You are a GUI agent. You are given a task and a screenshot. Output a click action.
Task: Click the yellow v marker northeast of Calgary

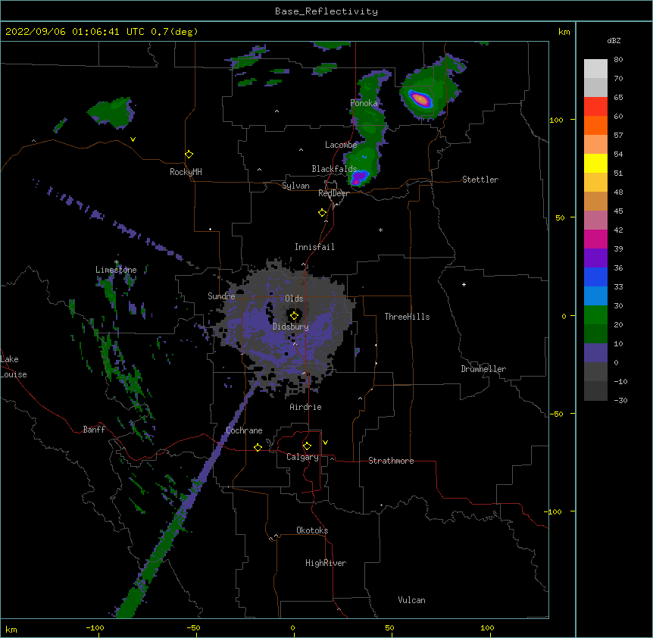[325, 443]
